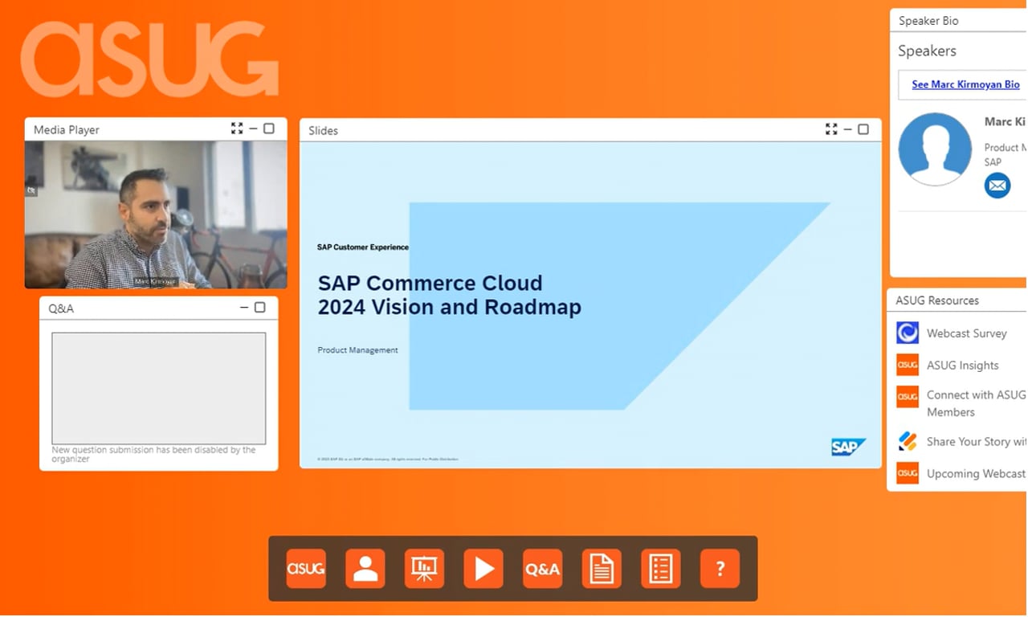The width and height of the screenshot is (1028, 617).
Task: Click the ASUG logo at top left
Action: click(x=149, y=59)
